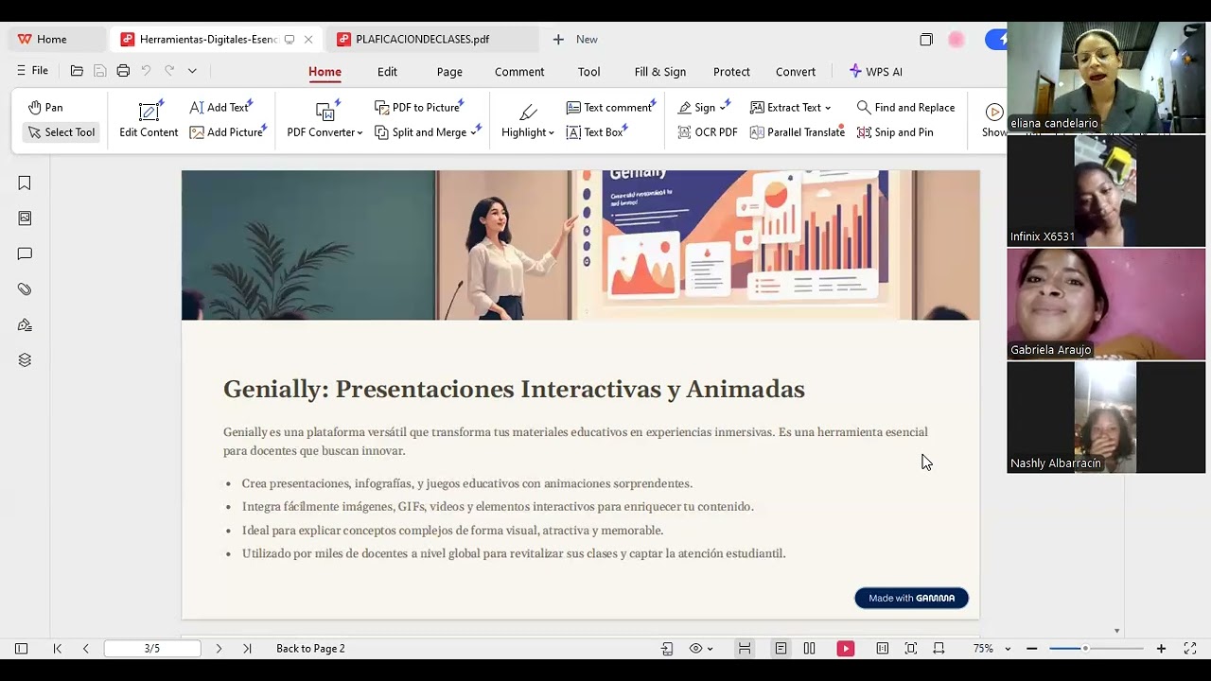Expand the quick access toolbar chevron
The height and width of the screenshot is (681, 1211).
tap(192, 71)
